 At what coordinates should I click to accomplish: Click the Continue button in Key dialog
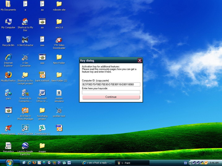point(111,97)
